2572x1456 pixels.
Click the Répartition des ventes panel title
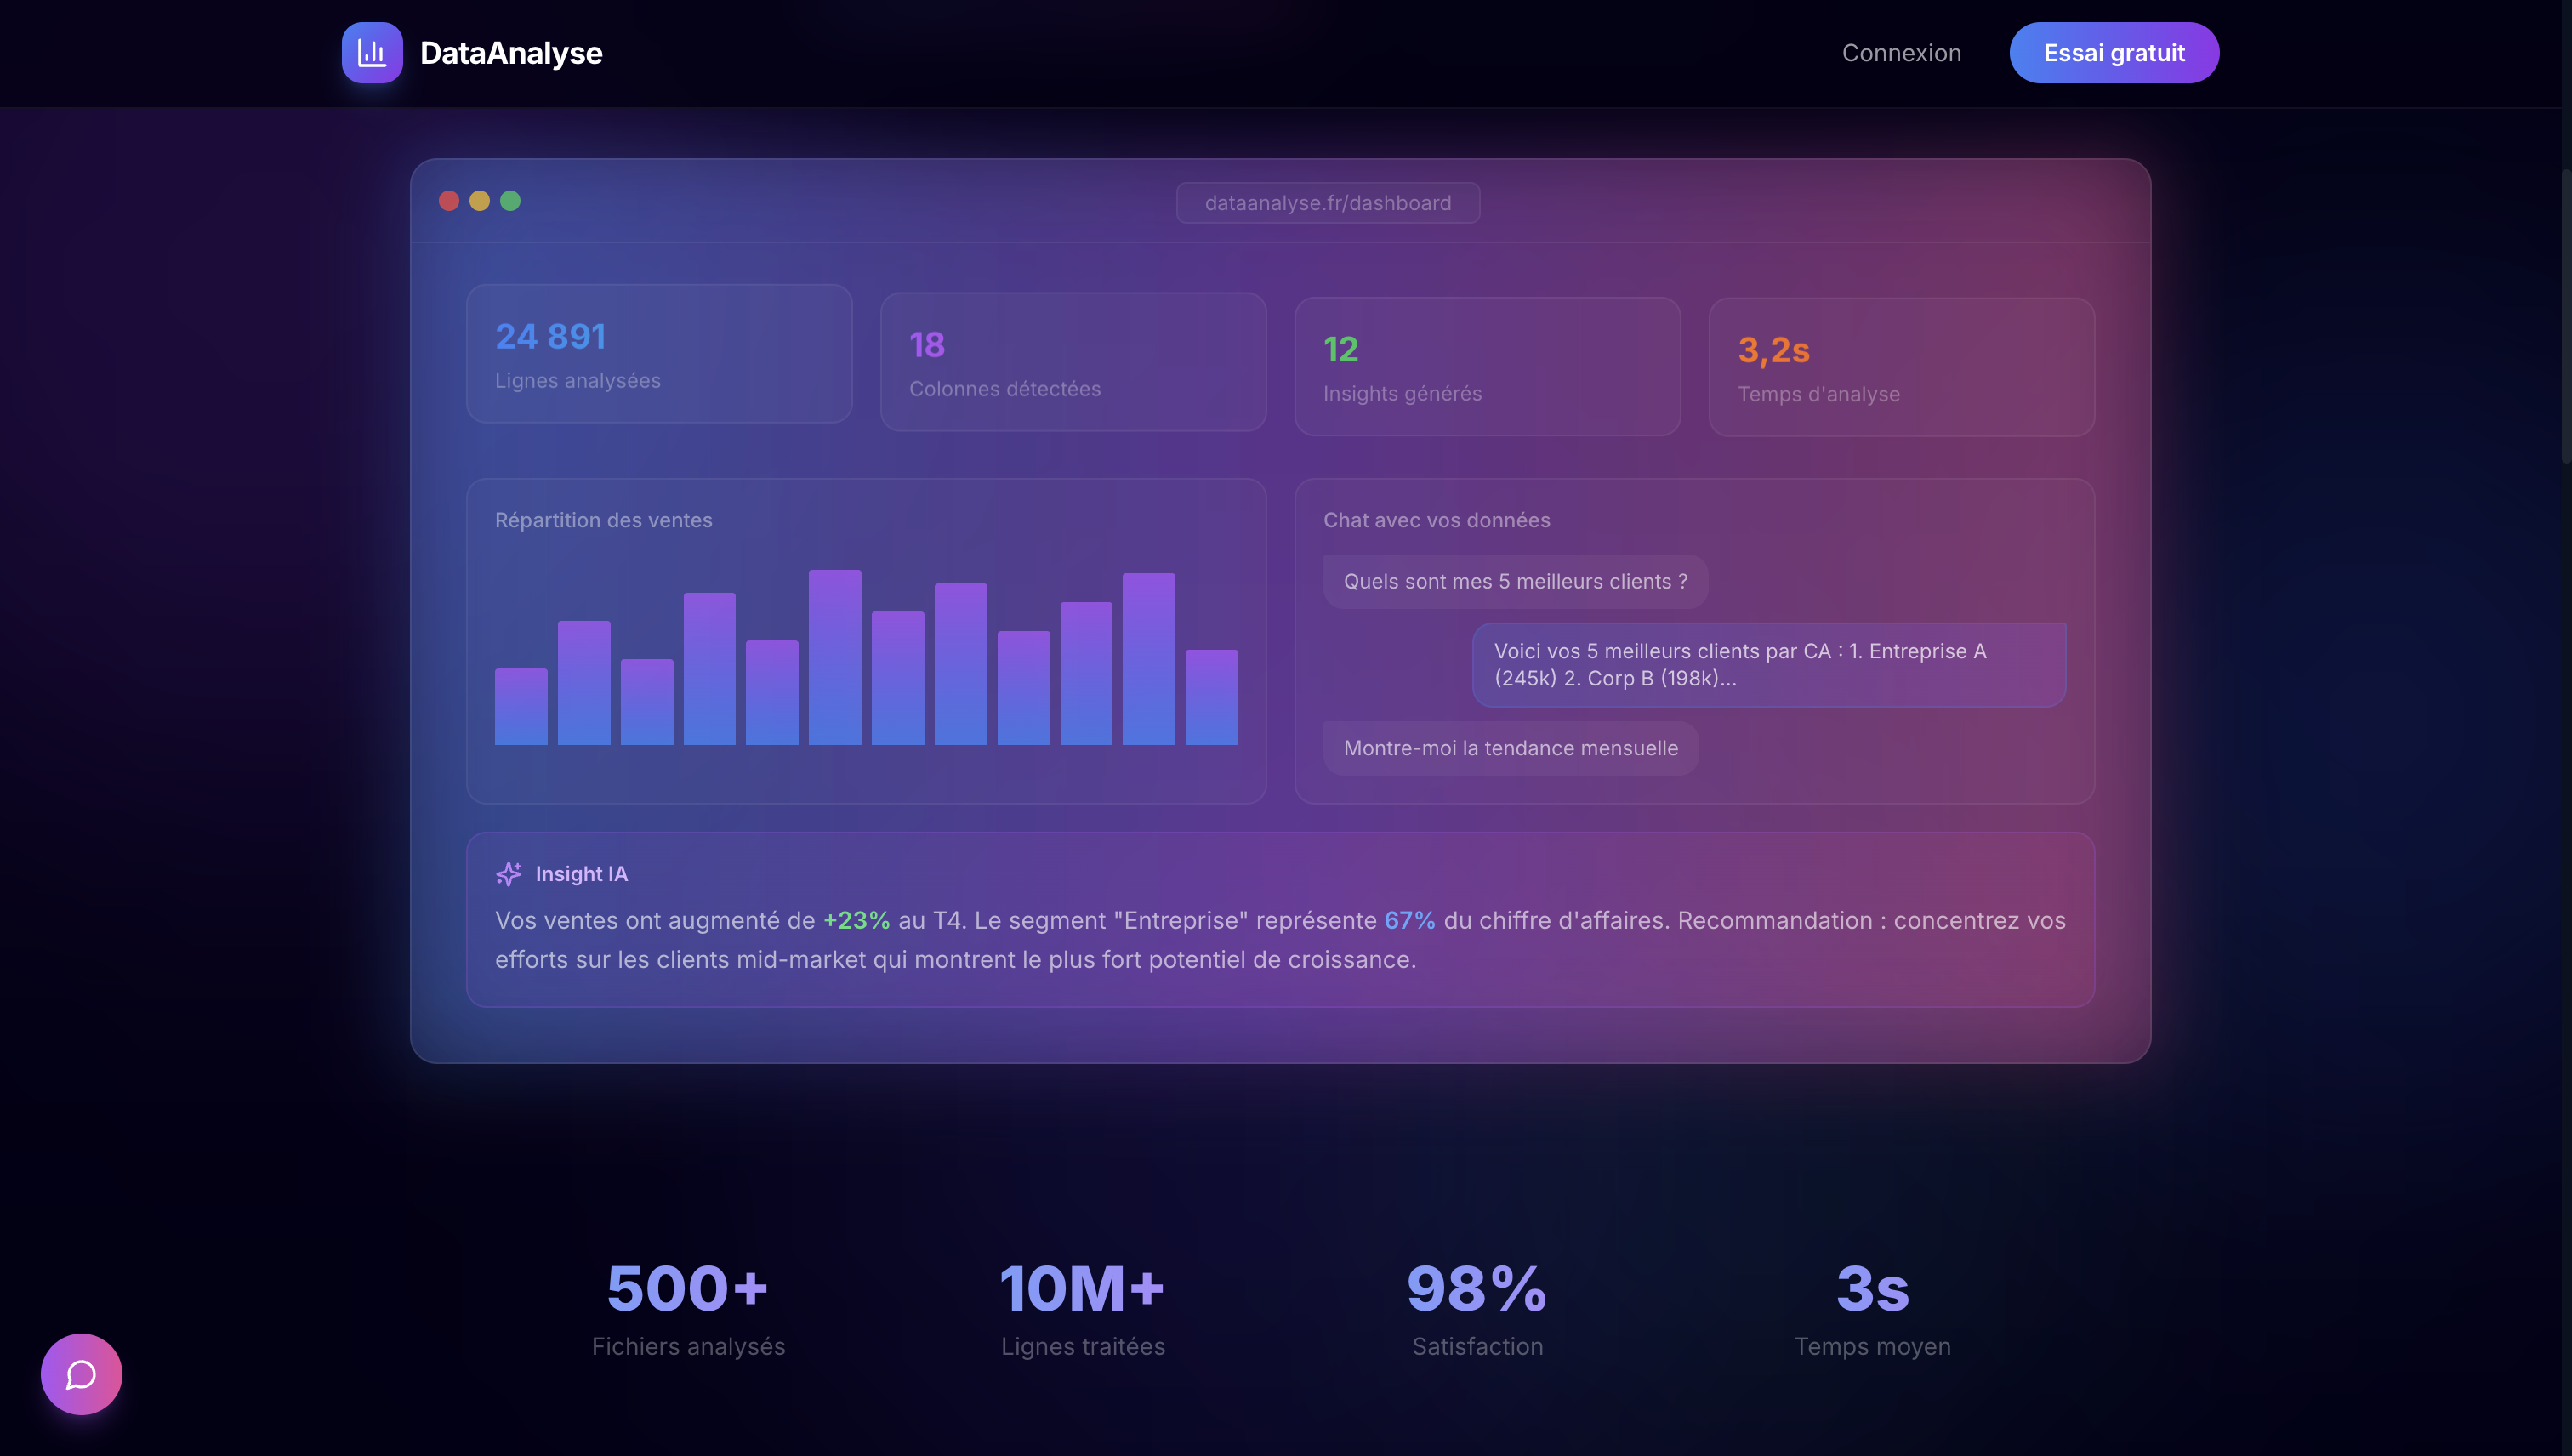pos(603,520)
